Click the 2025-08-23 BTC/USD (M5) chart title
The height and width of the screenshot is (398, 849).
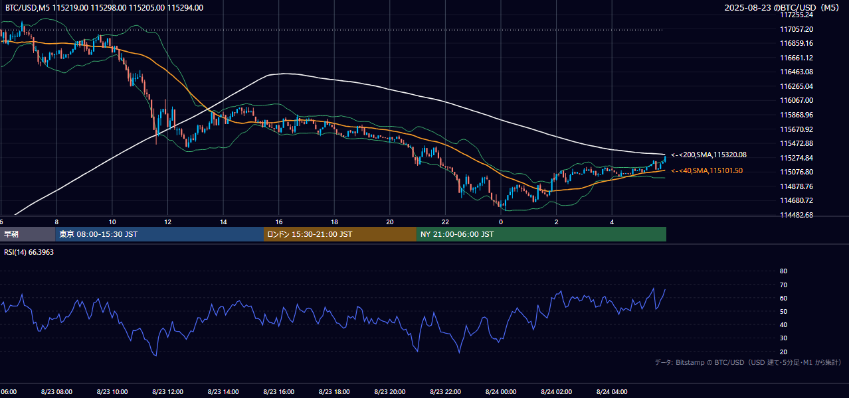783,8
